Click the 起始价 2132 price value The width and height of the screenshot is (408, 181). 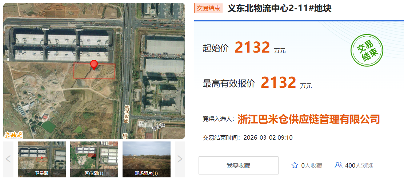tap(252, 48)
